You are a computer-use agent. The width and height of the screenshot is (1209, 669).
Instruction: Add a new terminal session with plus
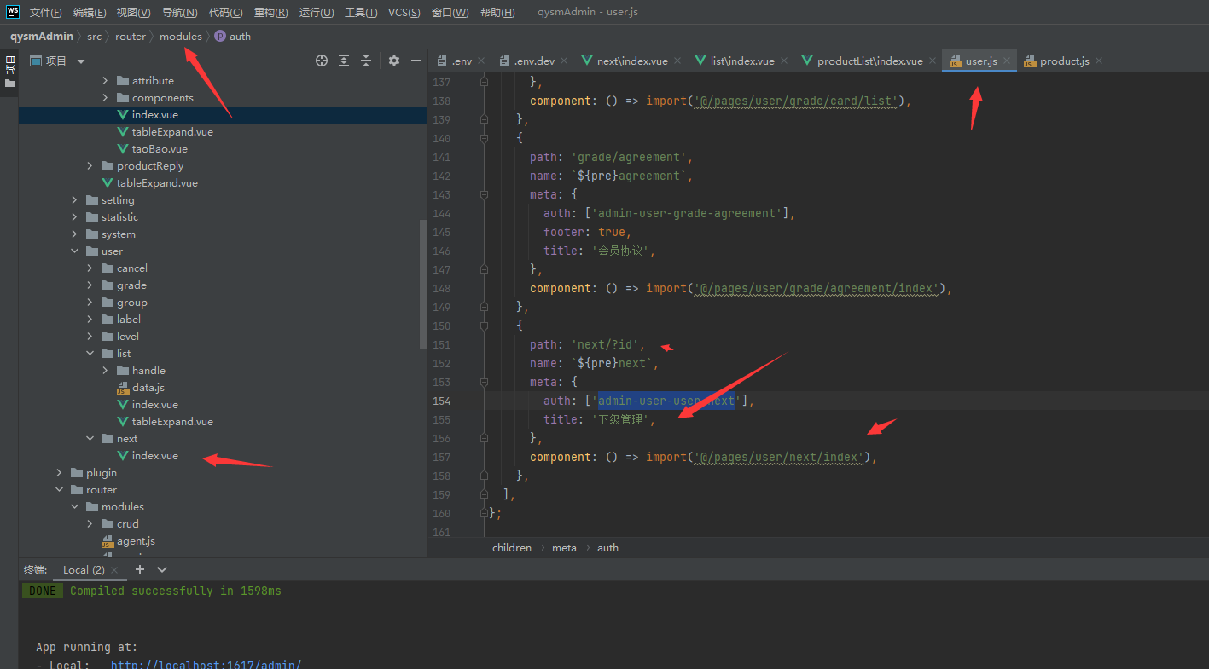(140, 569)
